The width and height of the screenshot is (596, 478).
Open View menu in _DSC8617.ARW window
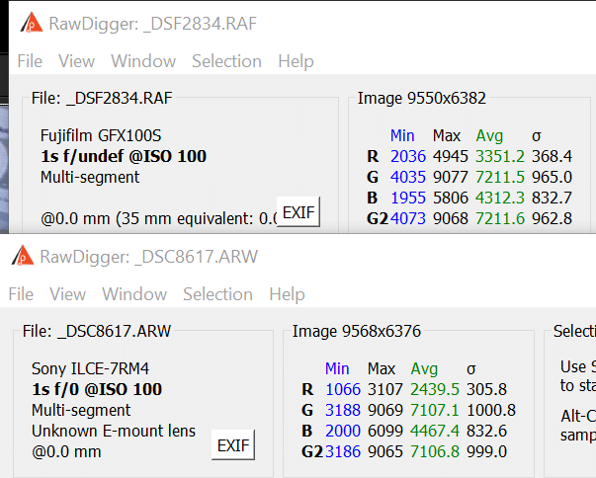coord(67,294)
